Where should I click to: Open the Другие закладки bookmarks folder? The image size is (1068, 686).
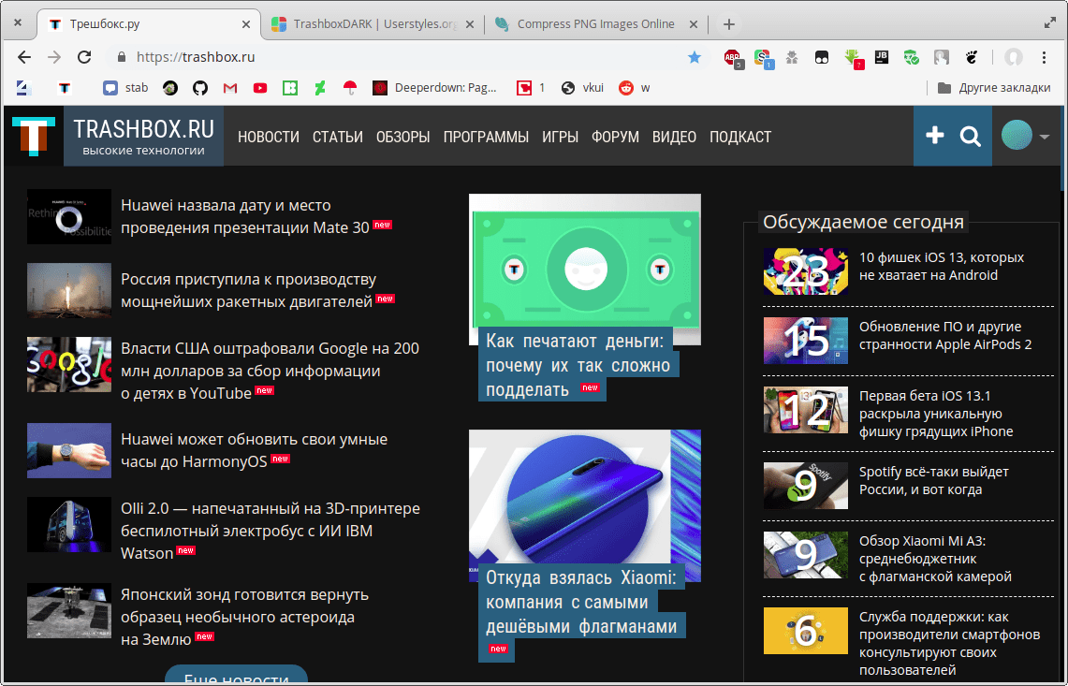[x=993, y=88]
